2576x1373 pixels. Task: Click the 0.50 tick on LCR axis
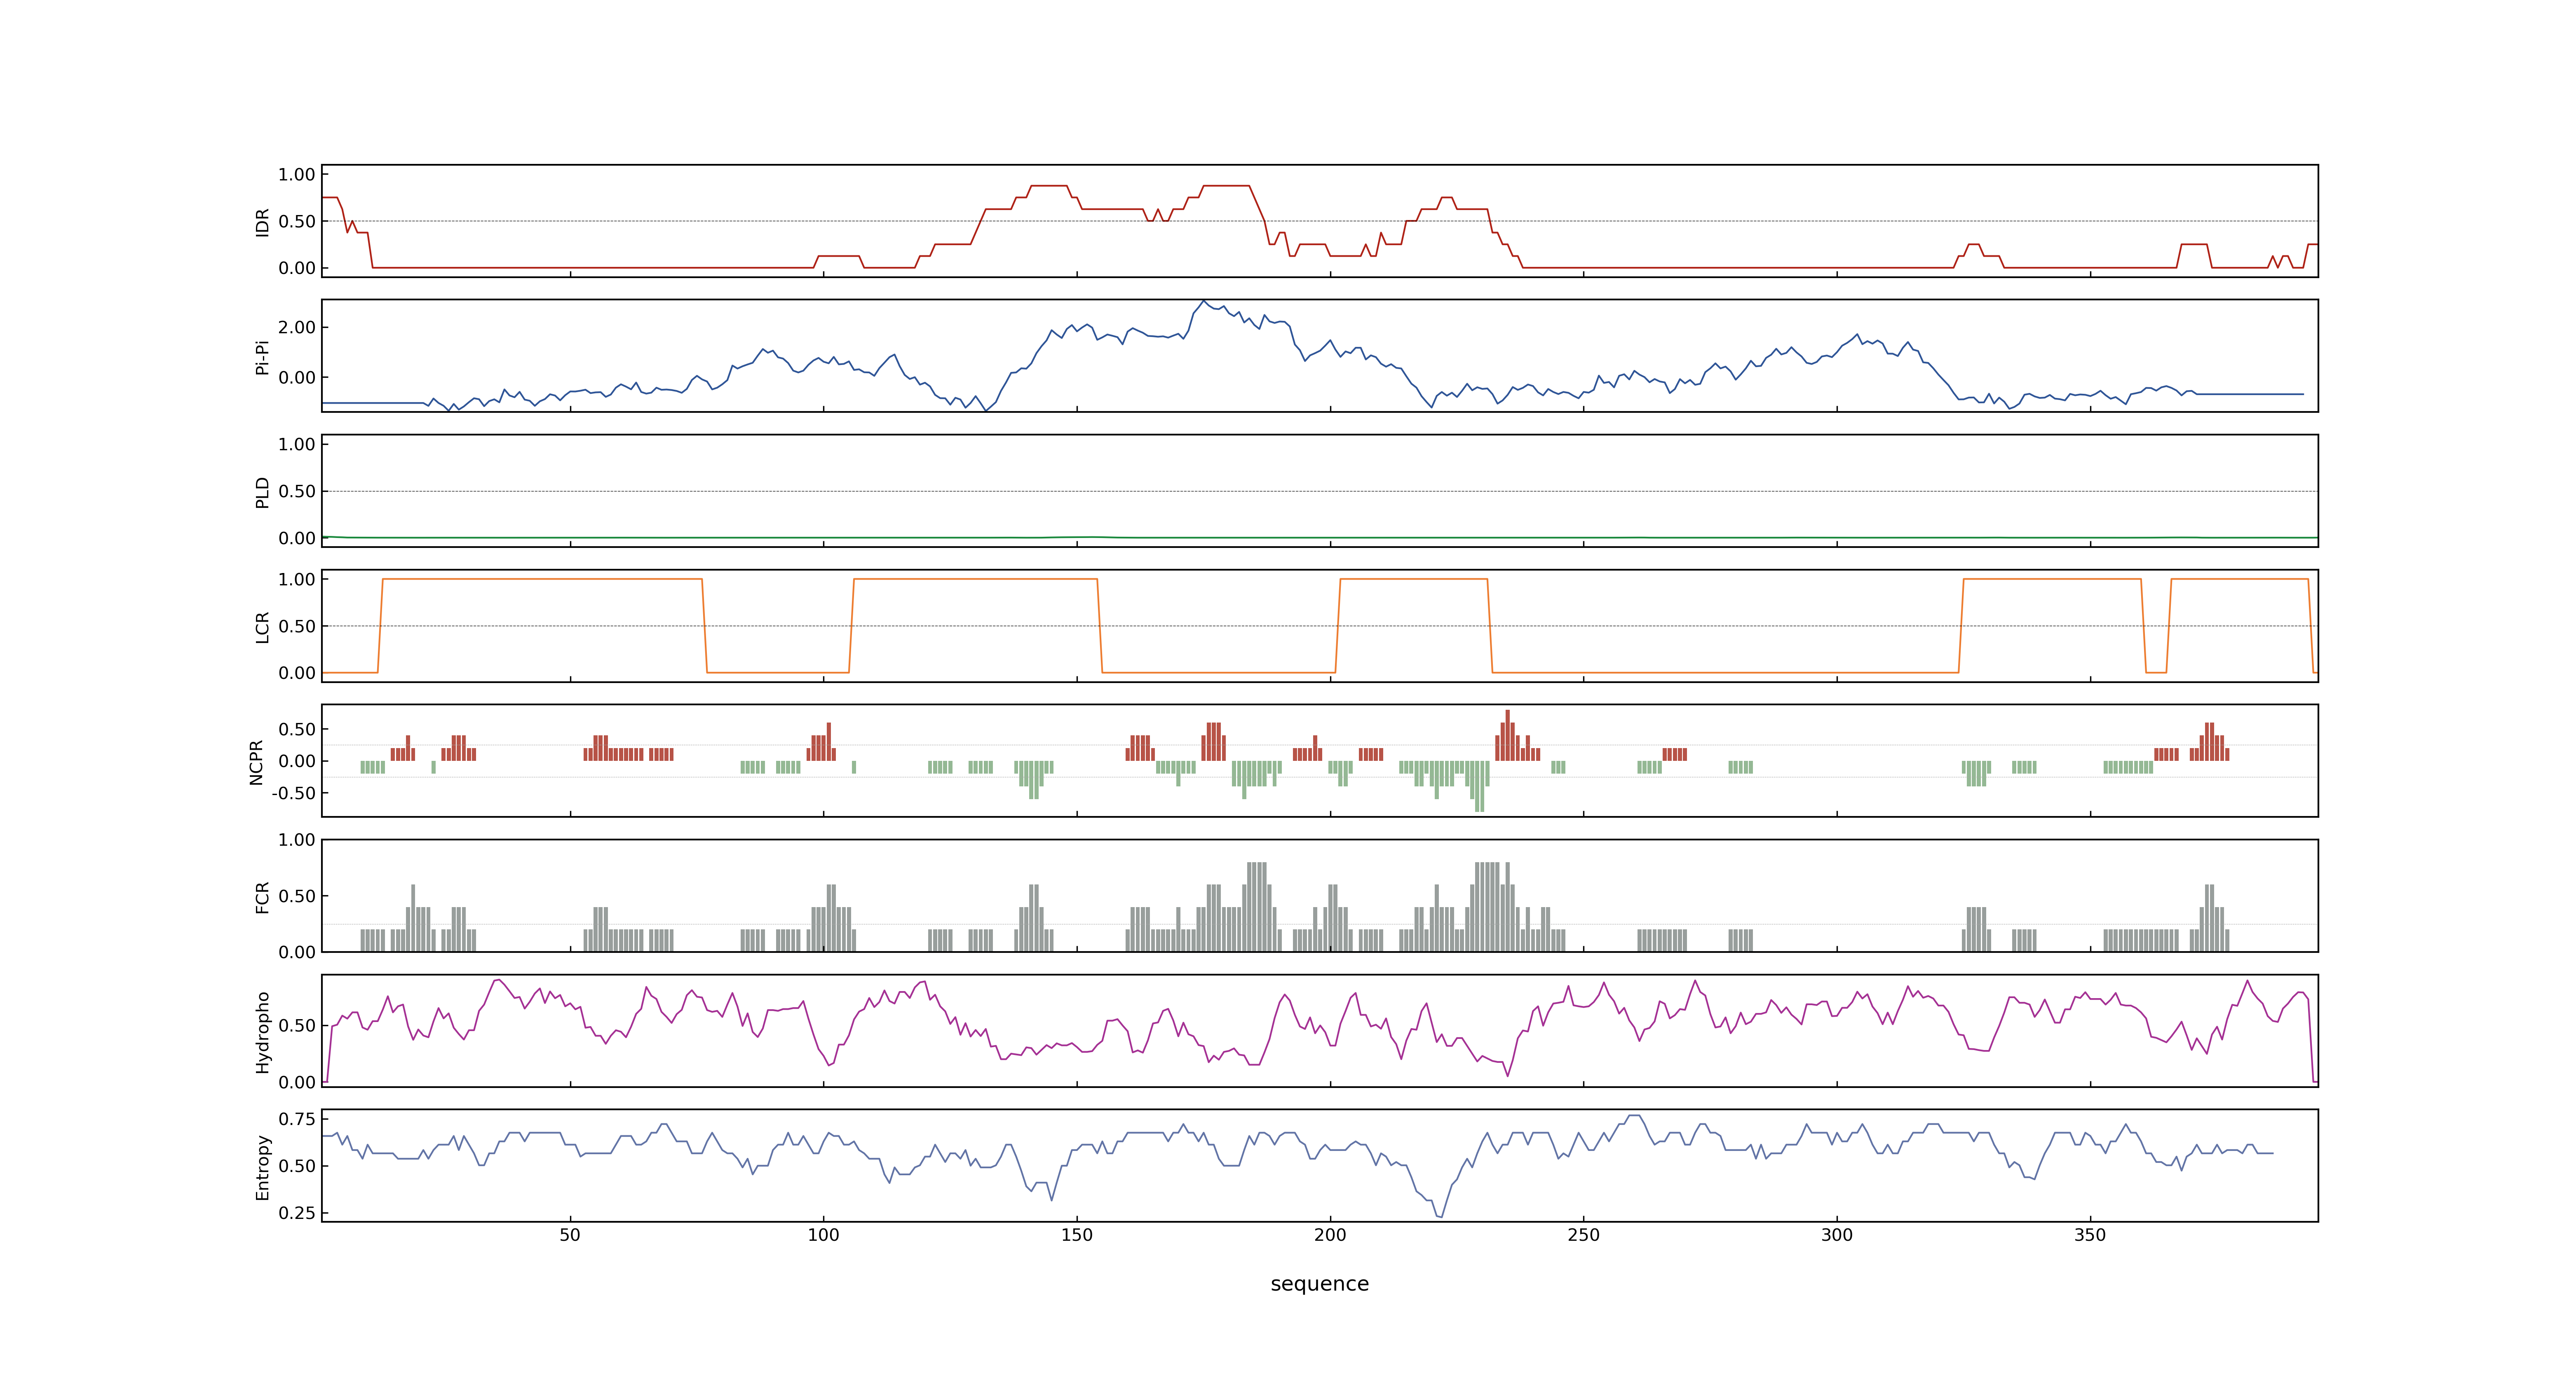point(297,627)
